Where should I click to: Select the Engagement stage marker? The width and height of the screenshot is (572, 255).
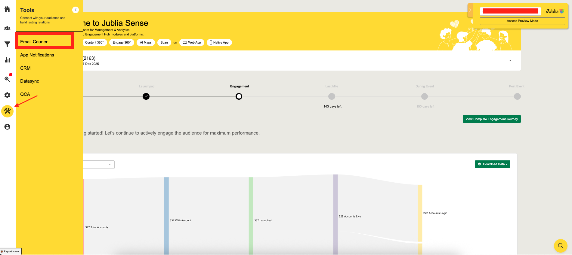[239, 96]
